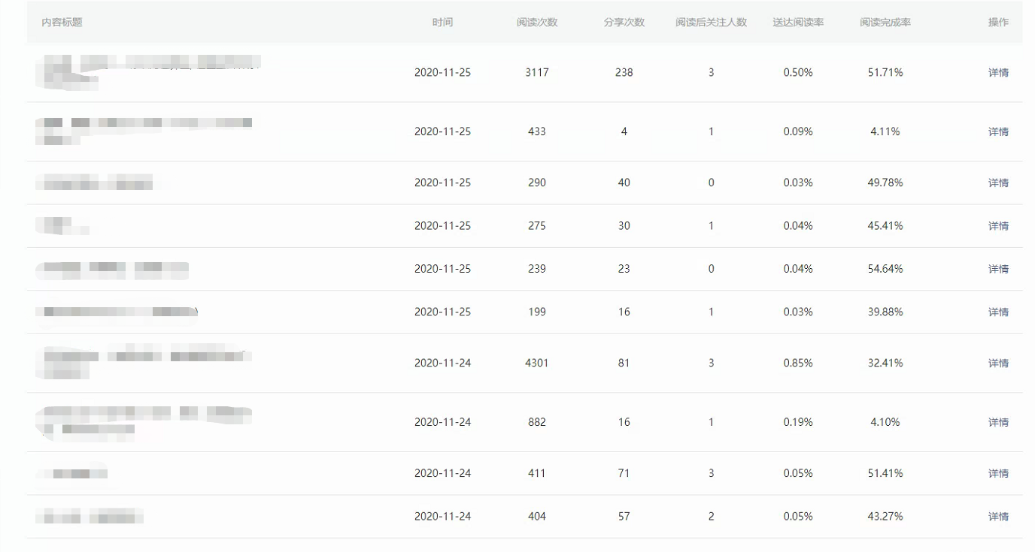
Task: View 详情 of the row with 290 reads
Action: [x=997, y=182]
